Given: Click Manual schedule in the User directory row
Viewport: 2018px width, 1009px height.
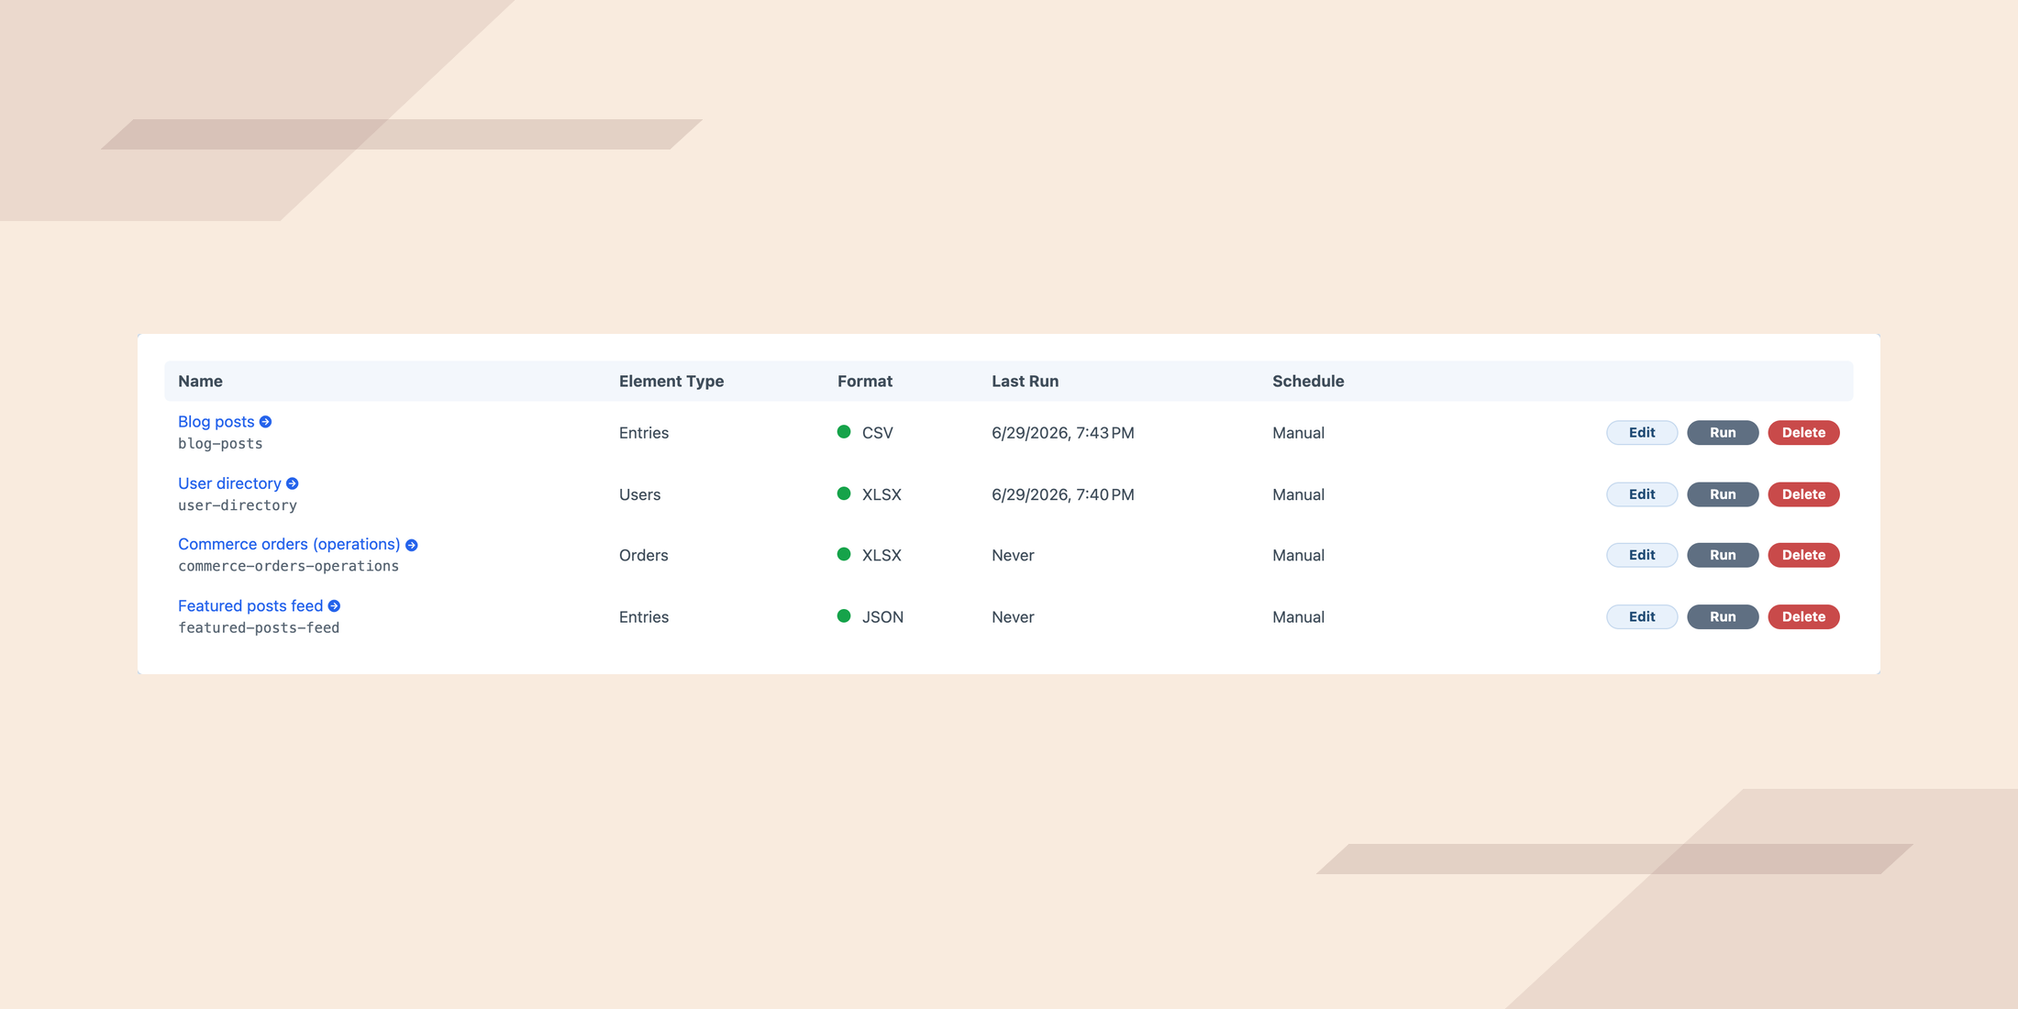Looking at the screenshot, I should 1298,494.
